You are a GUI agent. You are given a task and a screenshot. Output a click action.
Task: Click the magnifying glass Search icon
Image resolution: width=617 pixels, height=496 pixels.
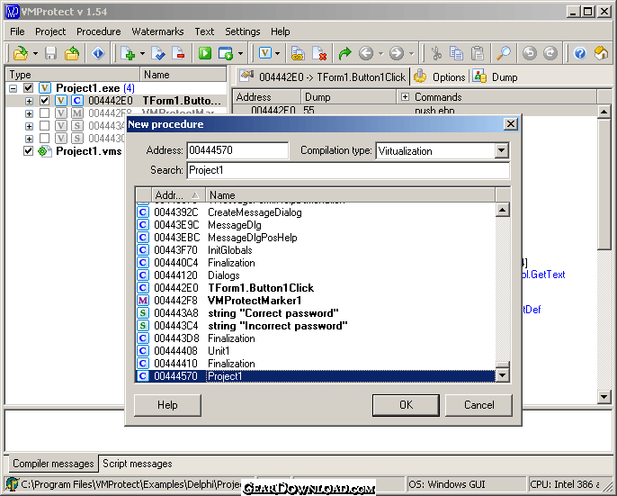coord(504,53)
